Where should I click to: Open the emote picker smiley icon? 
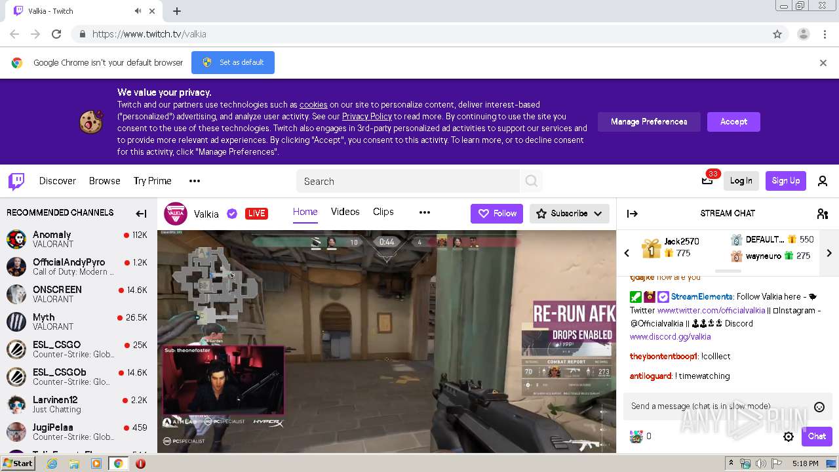[x=819, y=407]
